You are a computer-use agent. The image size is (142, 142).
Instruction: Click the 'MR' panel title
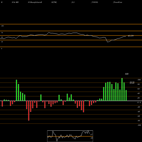pyautogui.click(x=127, y=74)
